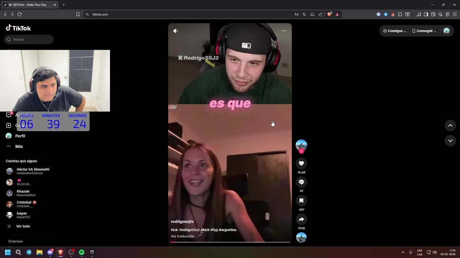Open Khazuix followed account
Viewport: 460px width, 258px height.
point(21,193)
